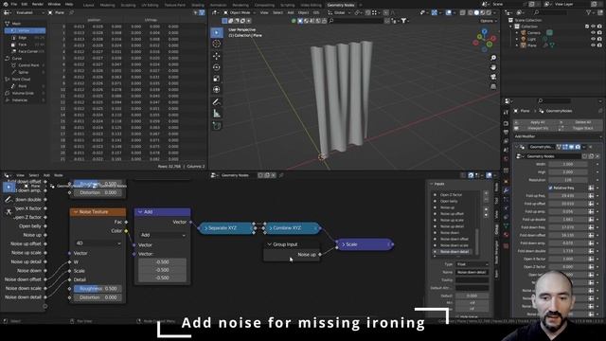The image size is (606, 341).
Task: Expand the Scale node
Action: click(343, 244)
